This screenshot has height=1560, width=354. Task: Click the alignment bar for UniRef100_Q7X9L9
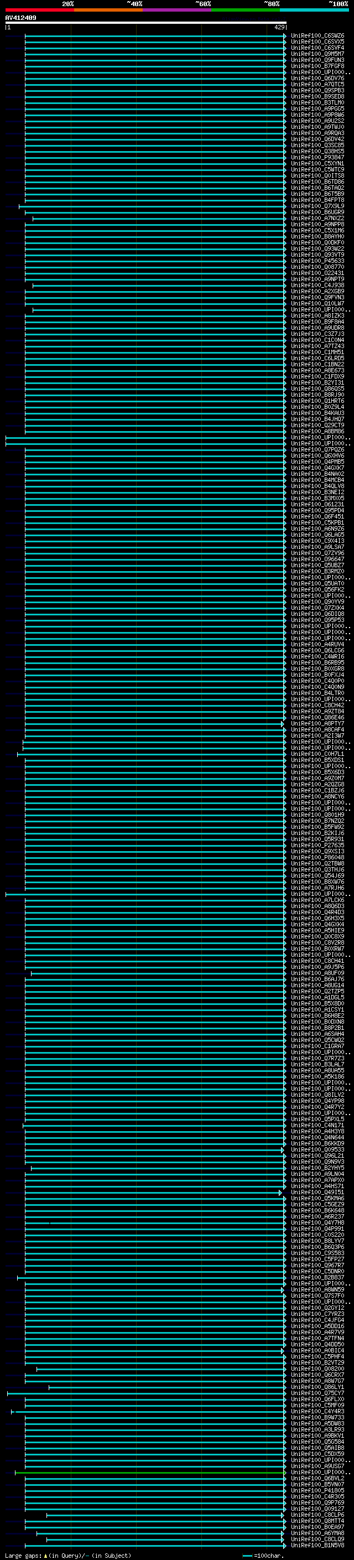coord(153,206)
